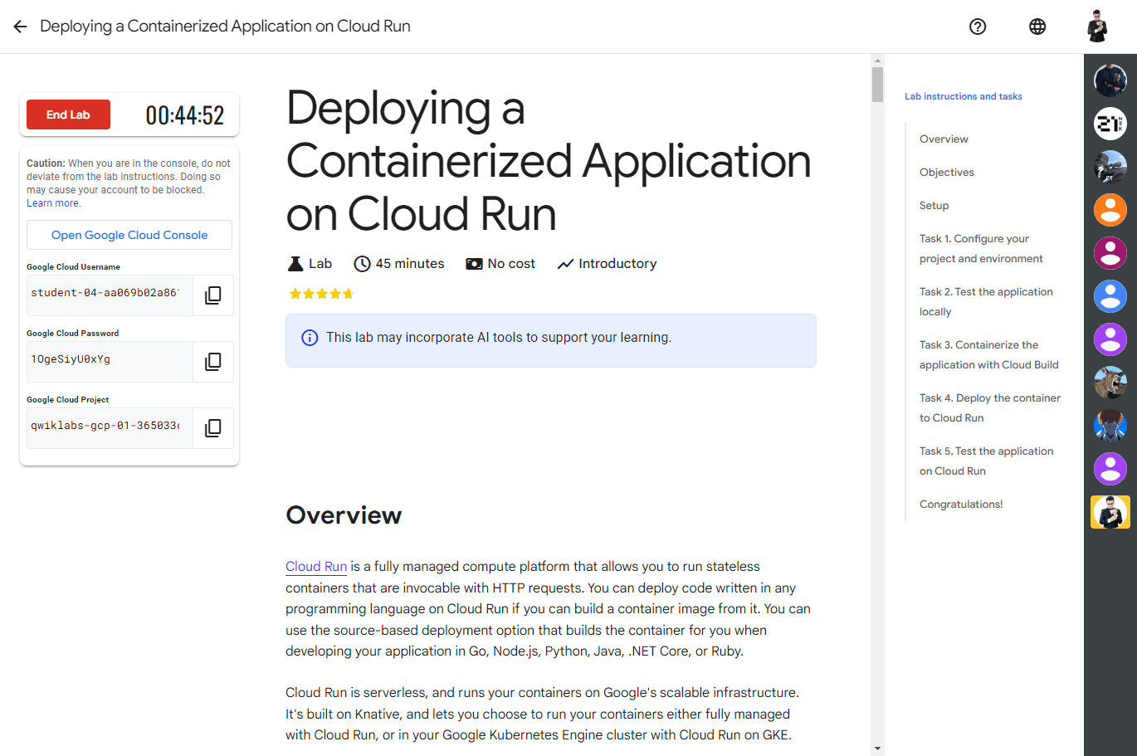Select the '21' logo avatar in sidebar

(x=1110, y=124)
